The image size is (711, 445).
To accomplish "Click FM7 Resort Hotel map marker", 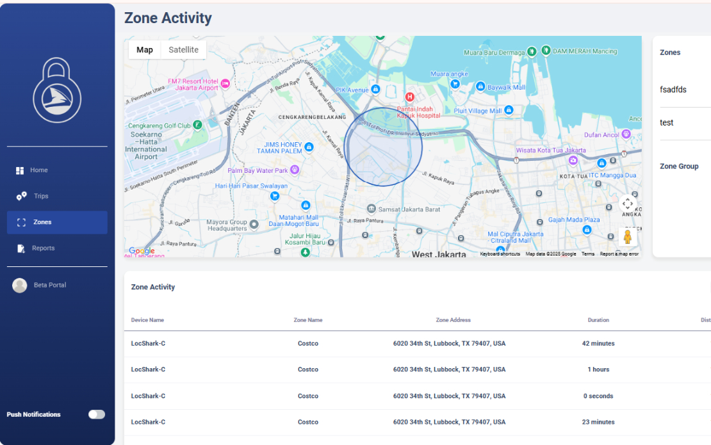I will (x=225, y=83).
